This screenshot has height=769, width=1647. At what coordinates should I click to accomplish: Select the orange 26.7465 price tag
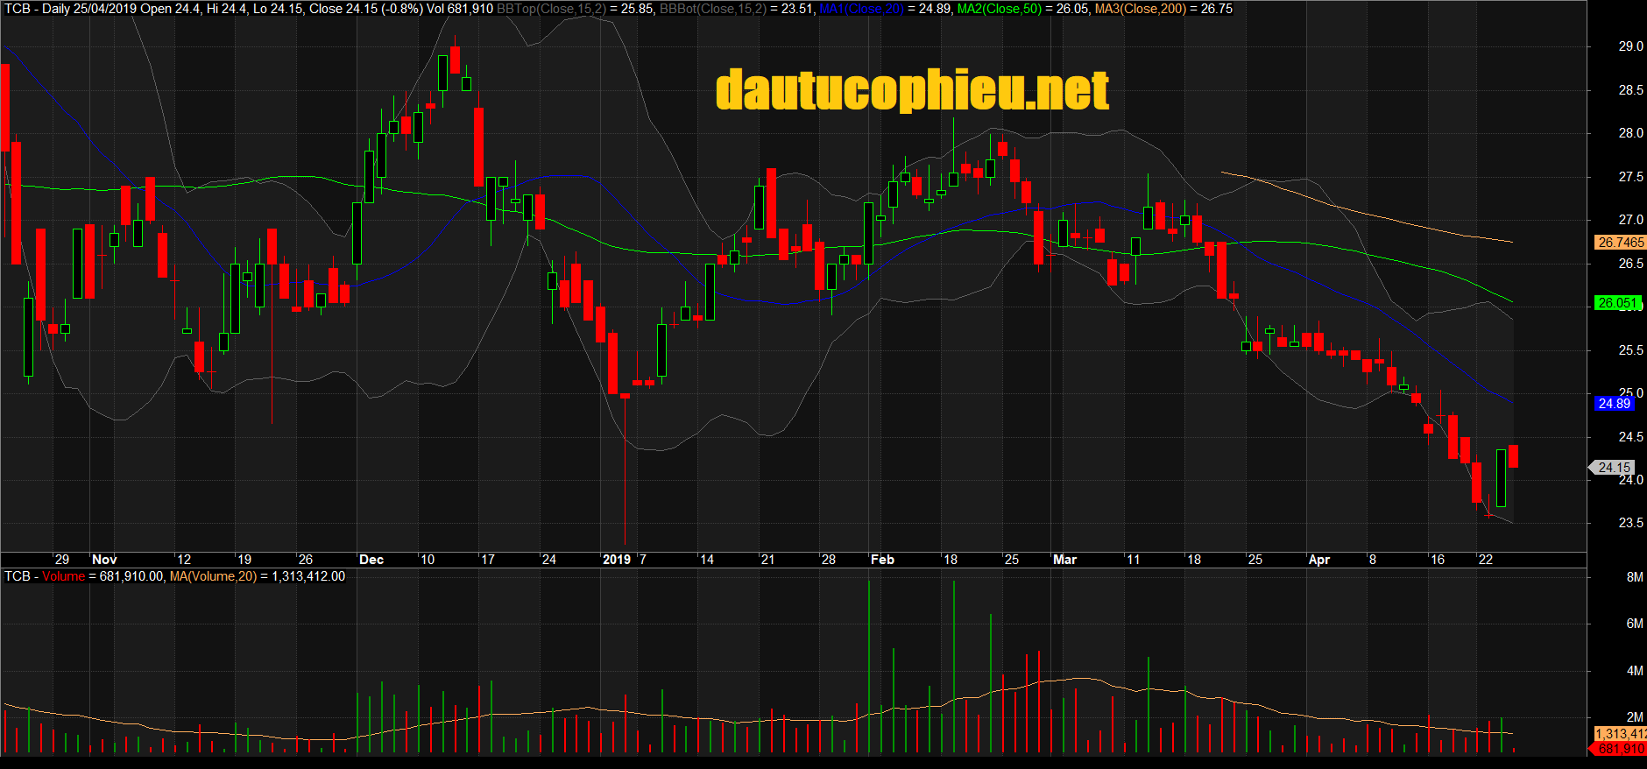(x=1620, y=243)
